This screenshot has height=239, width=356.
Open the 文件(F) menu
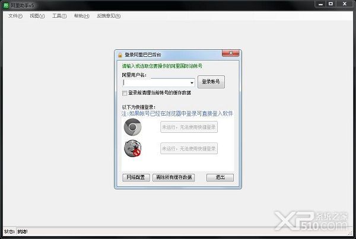coord(15,16)
